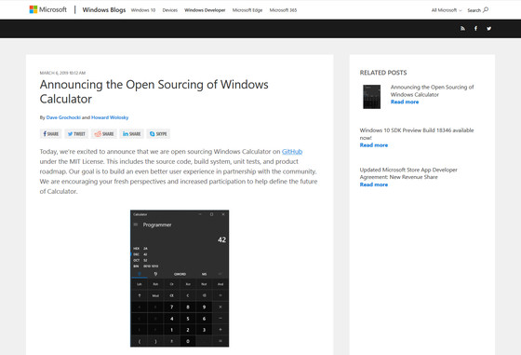Read more under New Revenue Share post
This screenshot has height=355, width=521.
point(373,184)
